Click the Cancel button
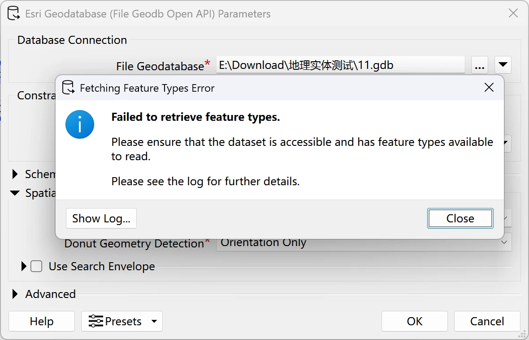529x340 pixels. [x=487, y=321]
